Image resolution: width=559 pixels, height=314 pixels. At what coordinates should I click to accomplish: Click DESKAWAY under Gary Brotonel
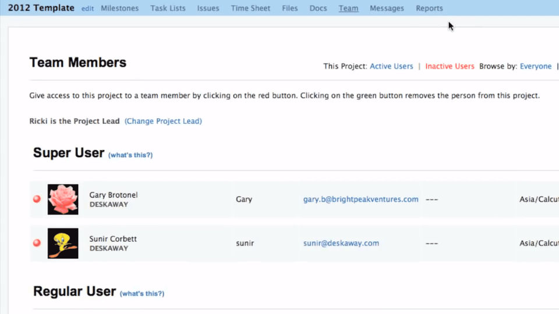(x=109, y=204)
